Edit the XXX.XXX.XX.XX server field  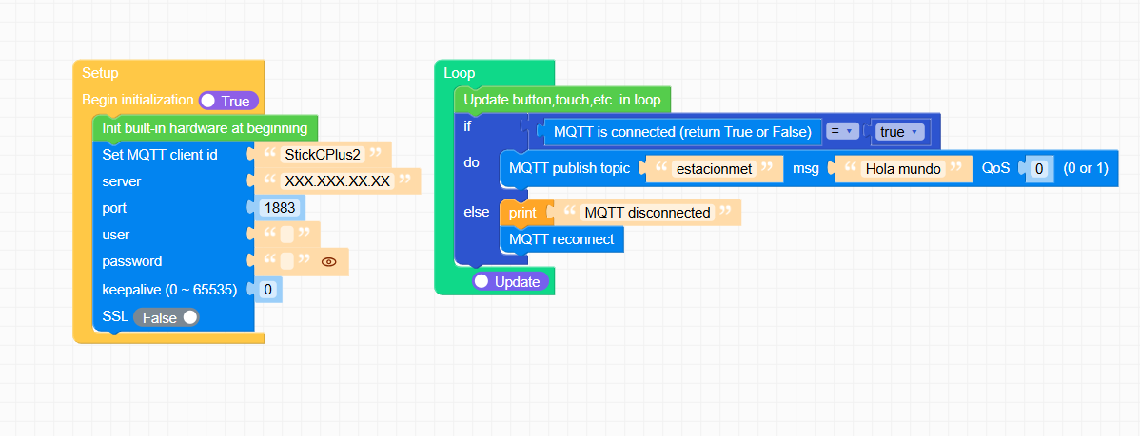point(338,181)
